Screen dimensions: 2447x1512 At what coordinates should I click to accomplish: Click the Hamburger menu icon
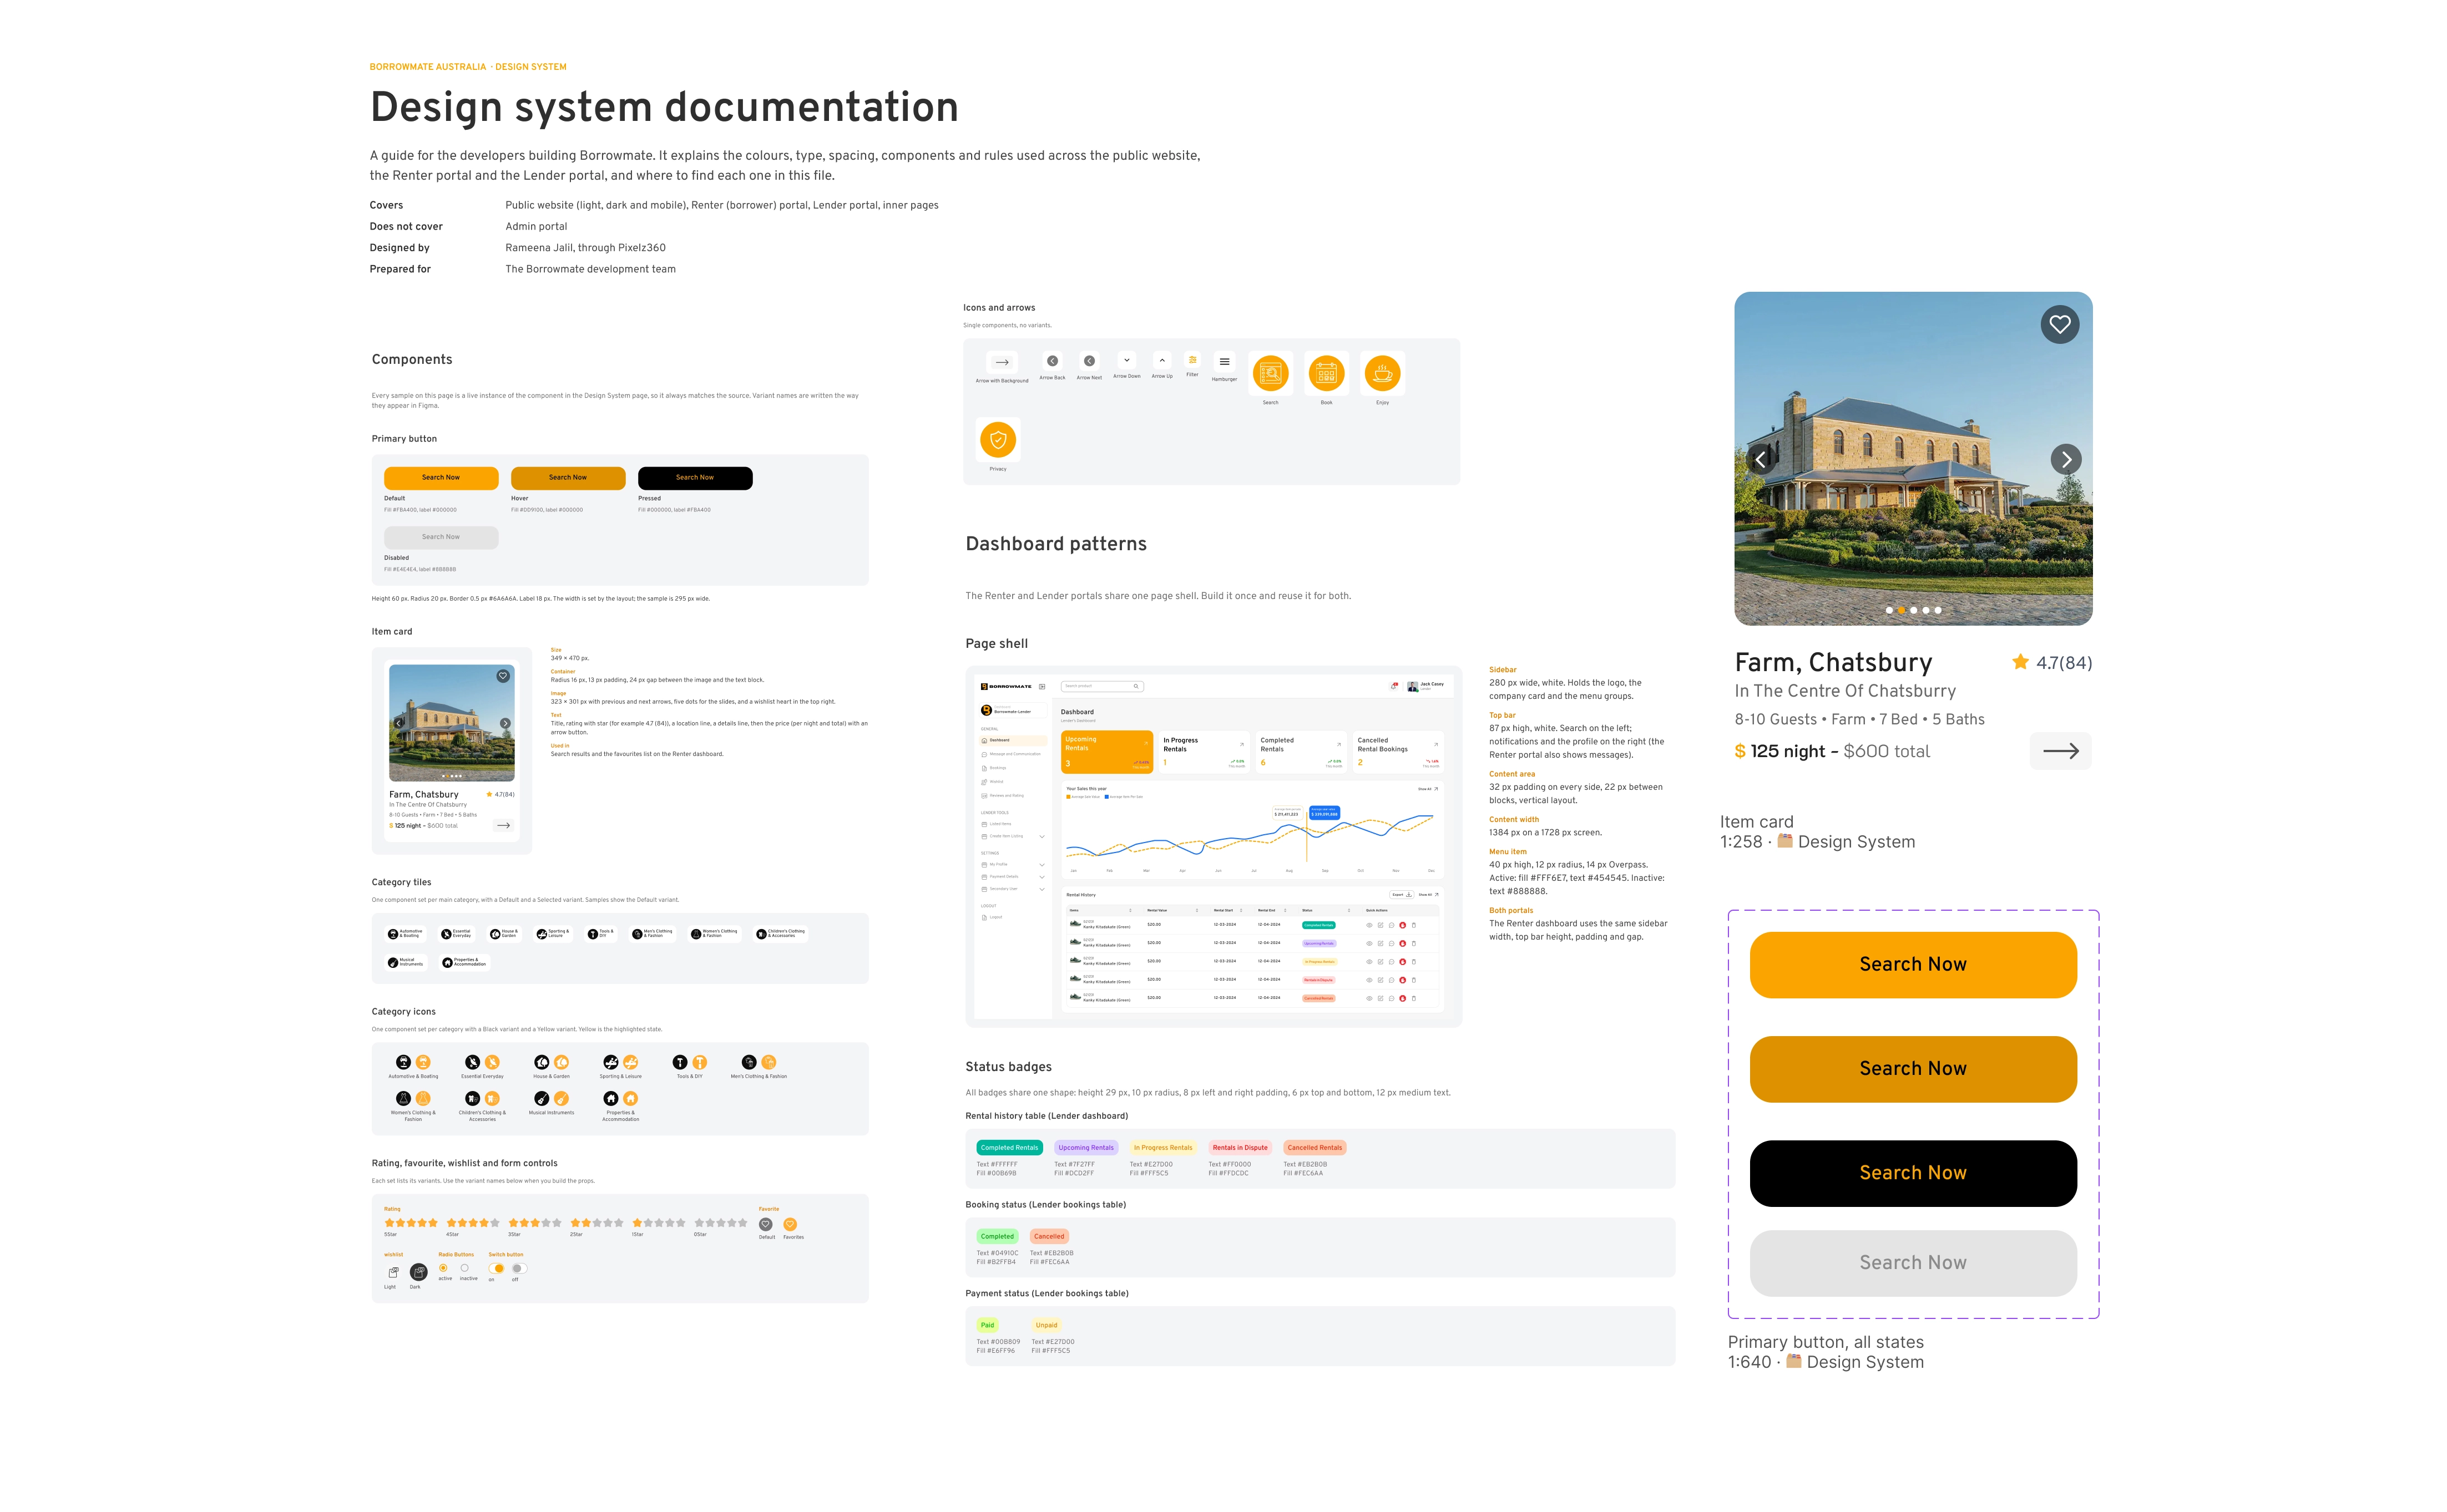tap(1225, 362)
